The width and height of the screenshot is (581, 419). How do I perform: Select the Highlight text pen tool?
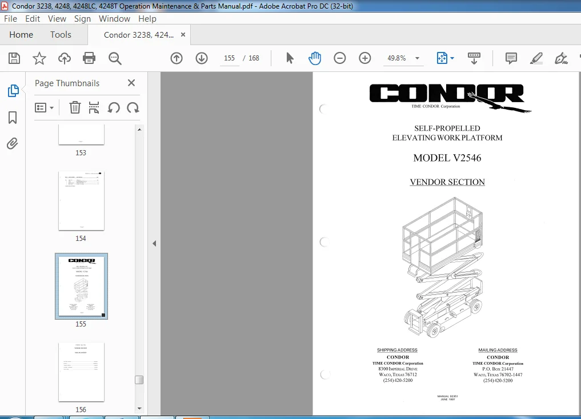(536, 58)
